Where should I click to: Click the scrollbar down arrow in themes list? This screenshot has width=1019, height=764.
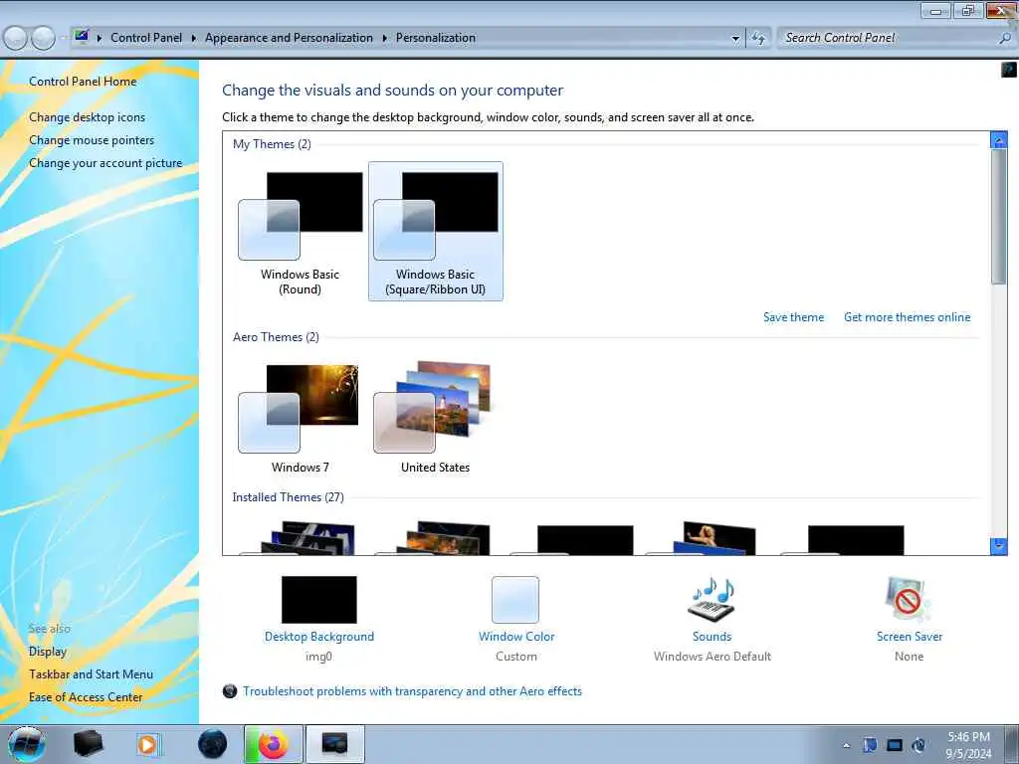pyautogui.click(x=999, y=546)
